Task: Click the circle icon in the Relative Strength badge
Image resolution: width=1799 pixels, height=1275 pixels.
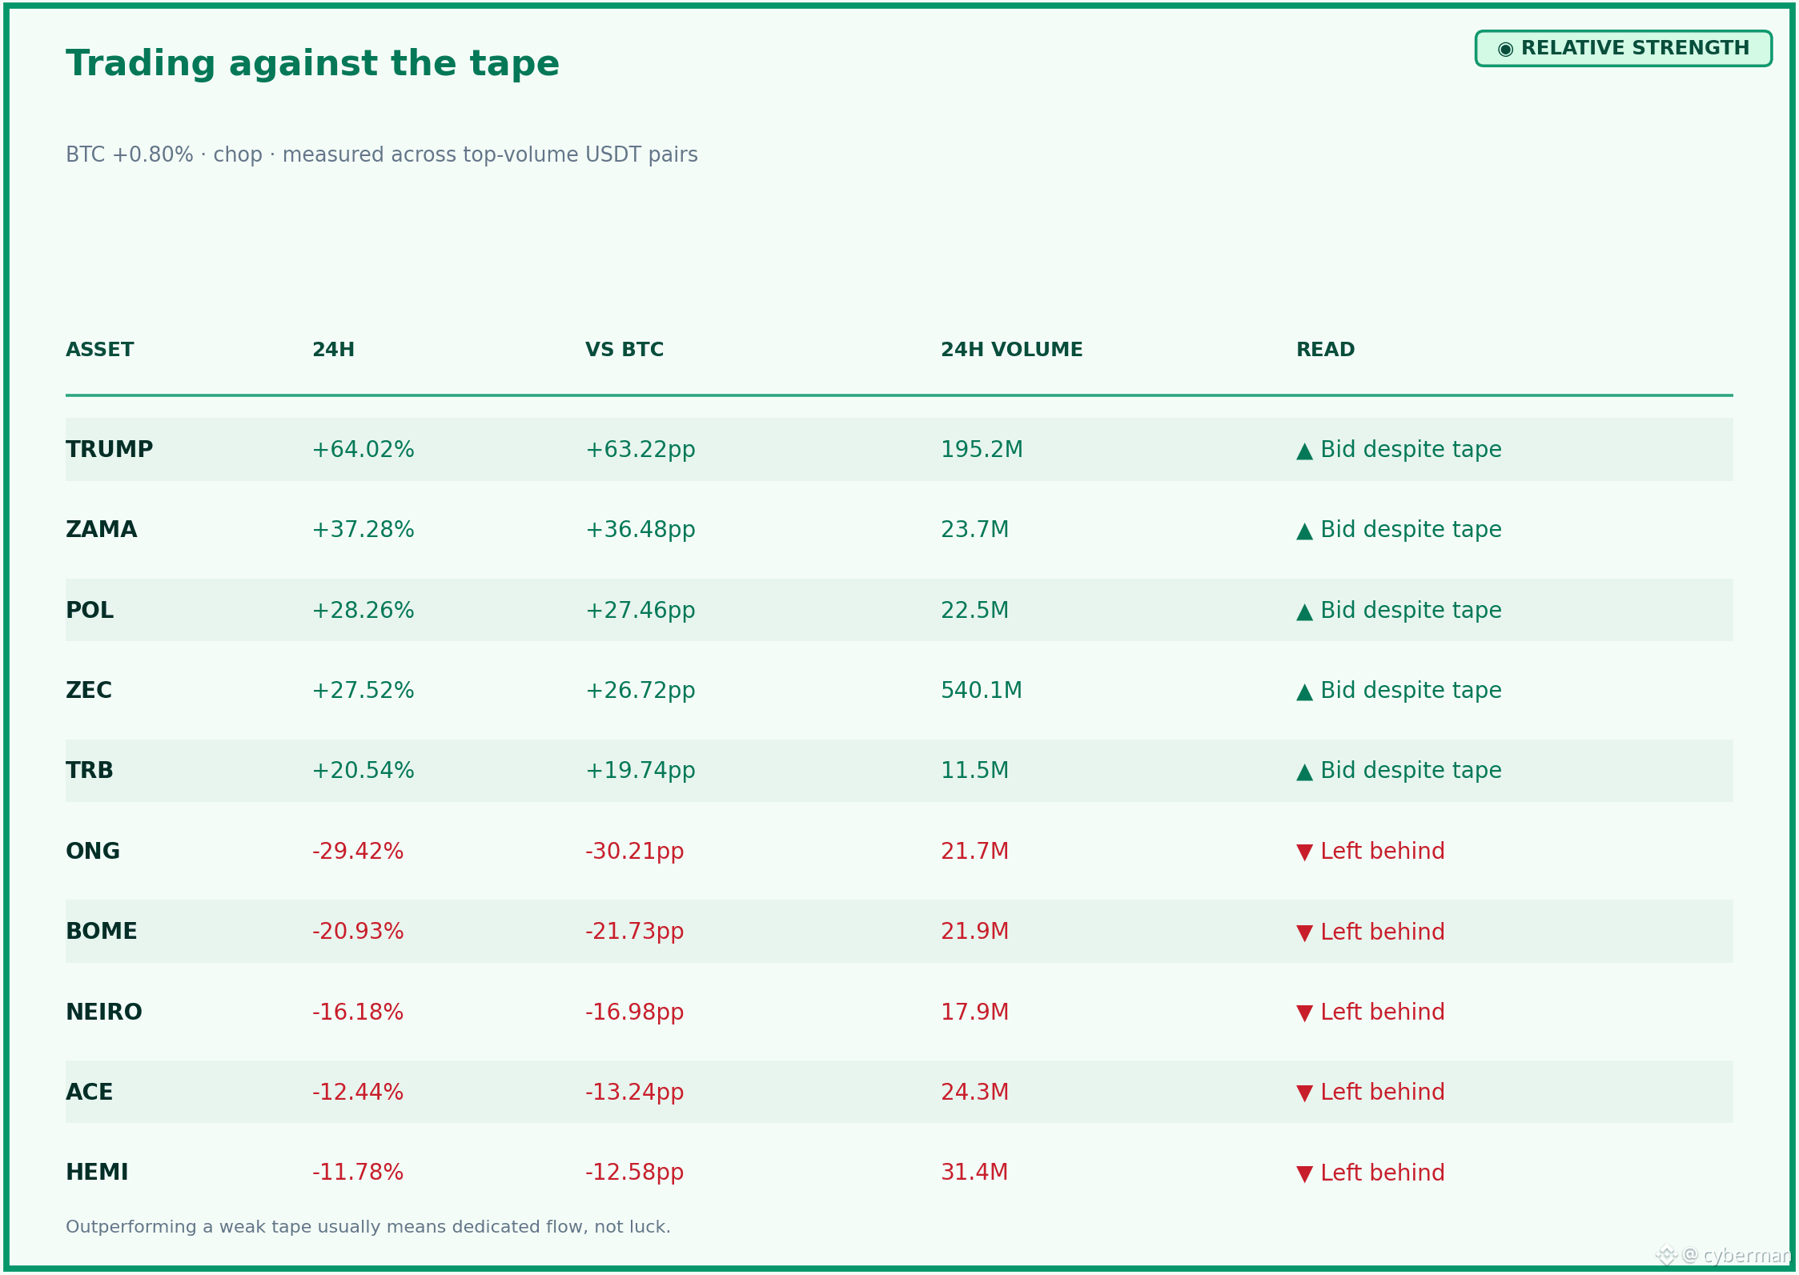Action: click(x=1505, y=50)
